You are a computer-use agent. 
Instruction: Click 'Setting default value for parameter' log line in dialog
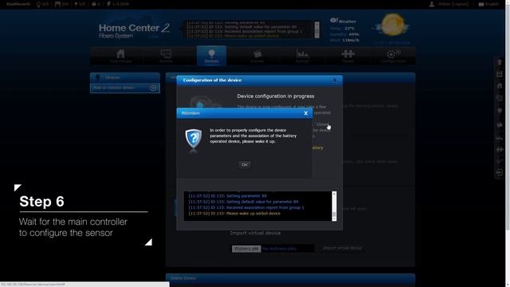pos(243,202)
